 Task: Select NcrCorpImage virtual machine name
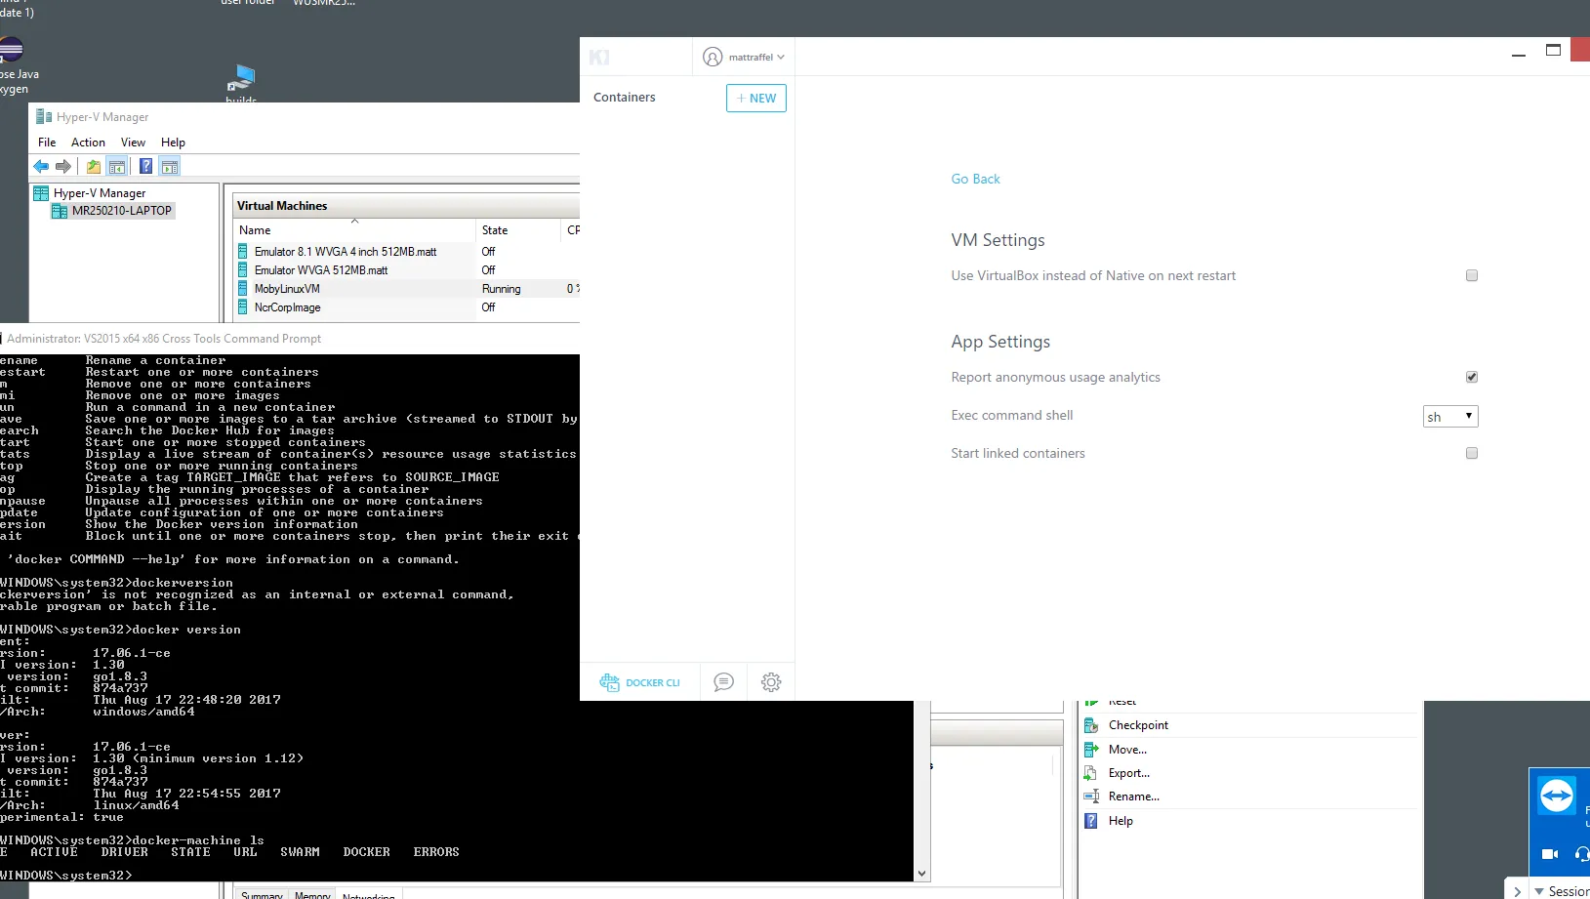click(287, 307)
